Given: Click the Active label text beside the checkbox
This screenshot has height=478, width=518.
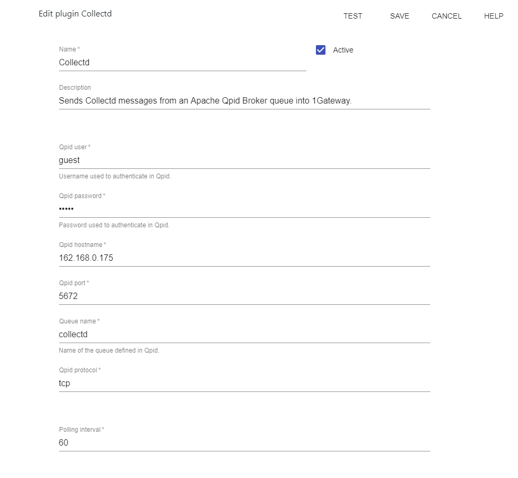Looking at the screenshot, I should 343,50.
